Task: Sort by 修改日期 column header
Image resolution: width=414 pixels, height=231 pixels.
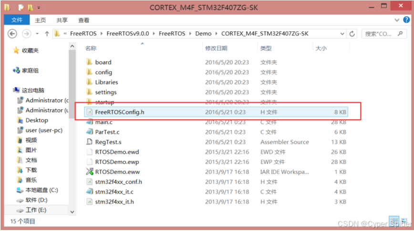Action: point(216,48)
